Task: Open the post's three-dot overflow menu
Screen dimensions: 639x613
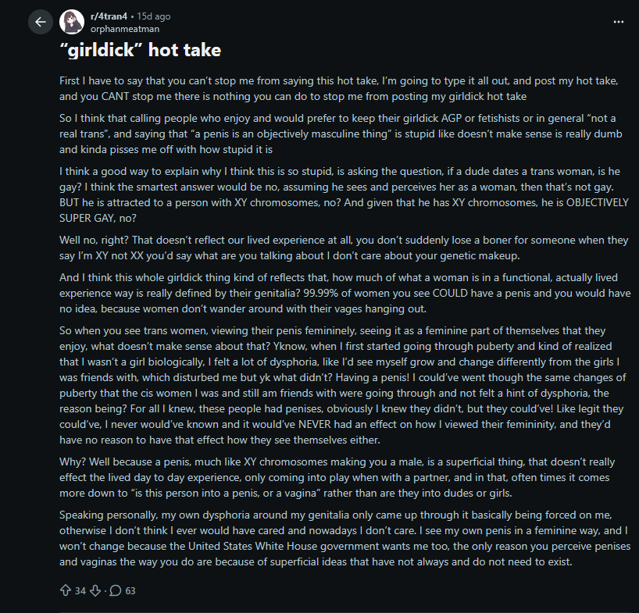Action: (618, 22)
